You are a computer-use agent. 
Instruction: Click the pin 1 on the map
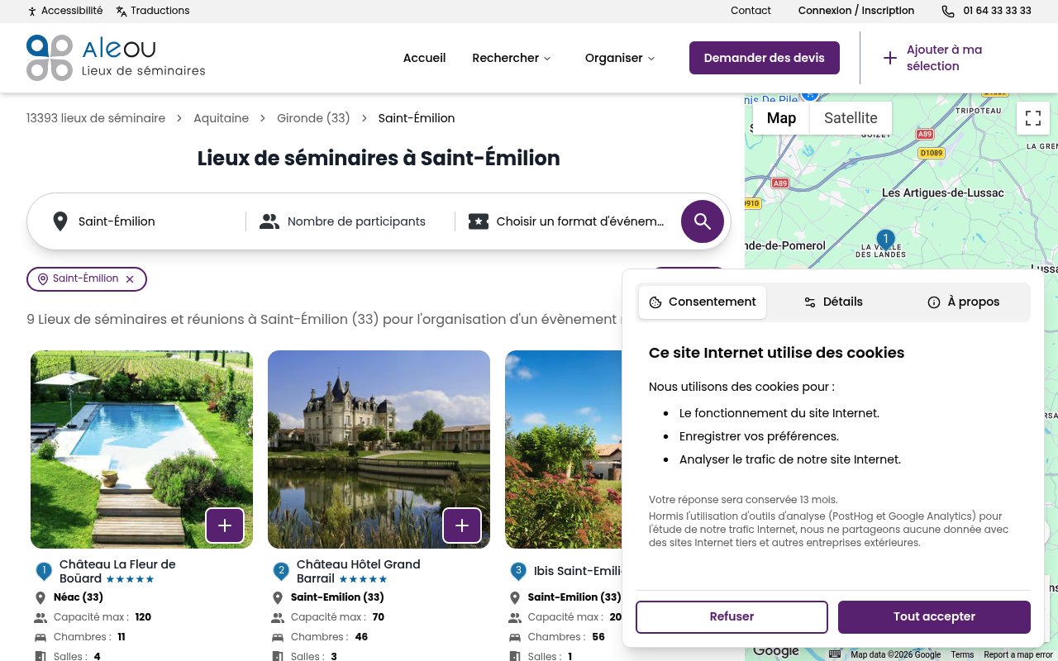885,240
